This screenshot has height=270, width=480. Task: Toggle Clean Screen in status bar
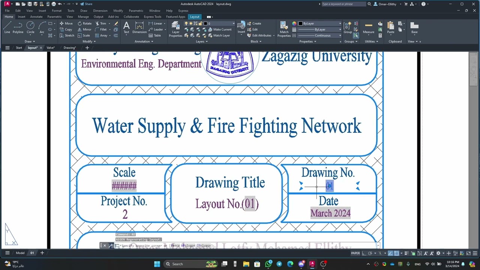468,253
